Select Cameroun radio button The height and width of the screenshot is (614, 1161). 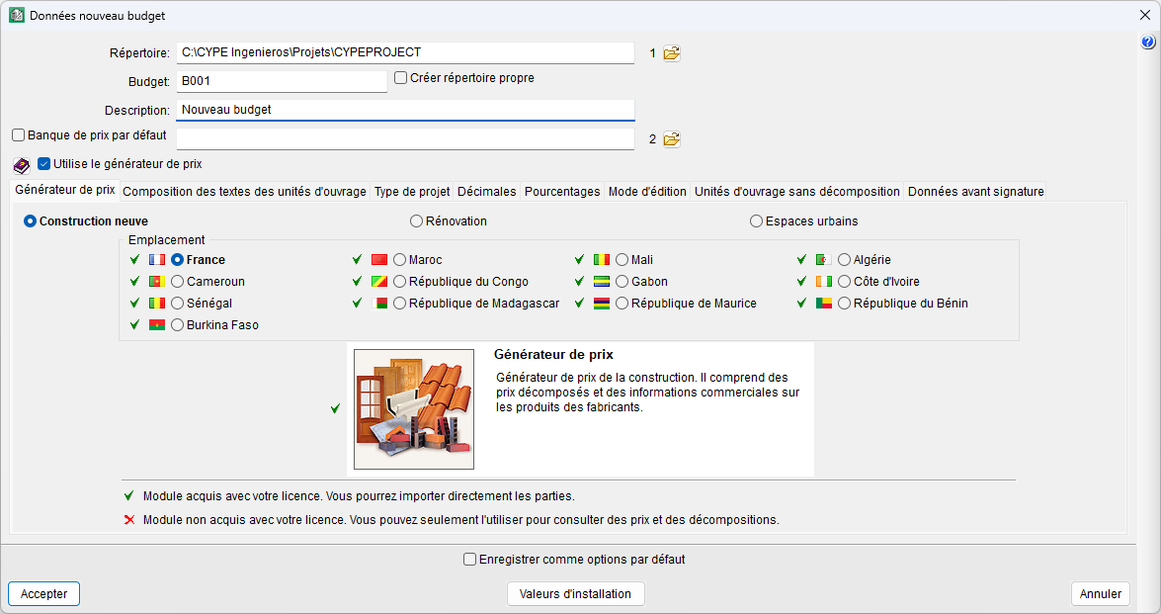pyautogui.click(x=178, y=282)
